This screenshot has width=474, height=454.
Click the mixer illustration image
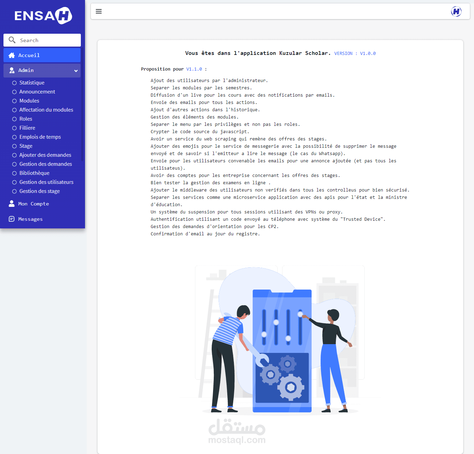coord(280,341)
